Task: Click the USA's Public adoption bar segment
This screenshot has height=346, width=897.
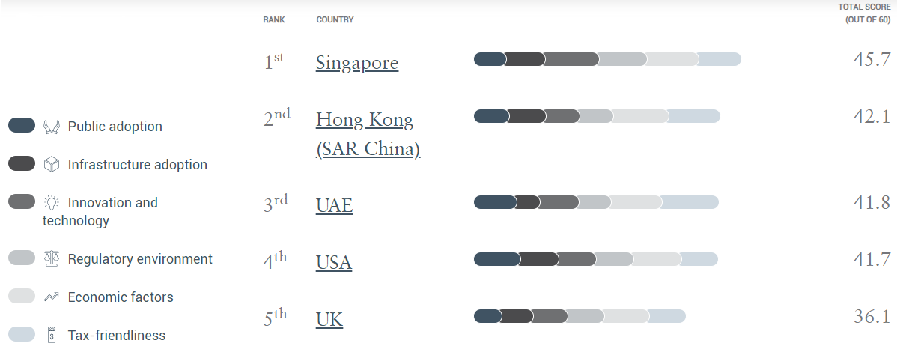Action: (497, 259)
